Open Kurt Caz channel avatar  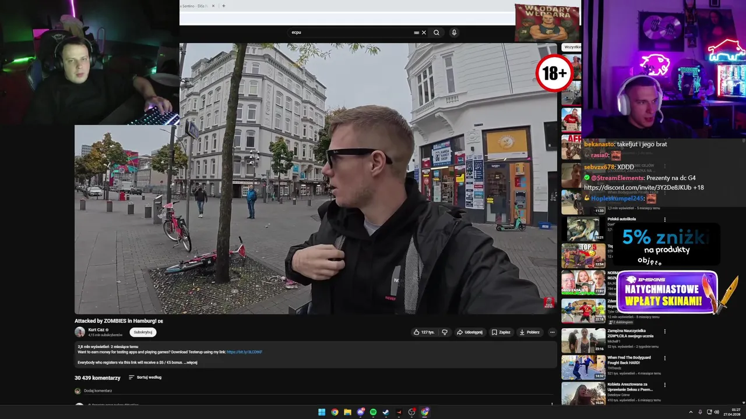tap(80, 332)
